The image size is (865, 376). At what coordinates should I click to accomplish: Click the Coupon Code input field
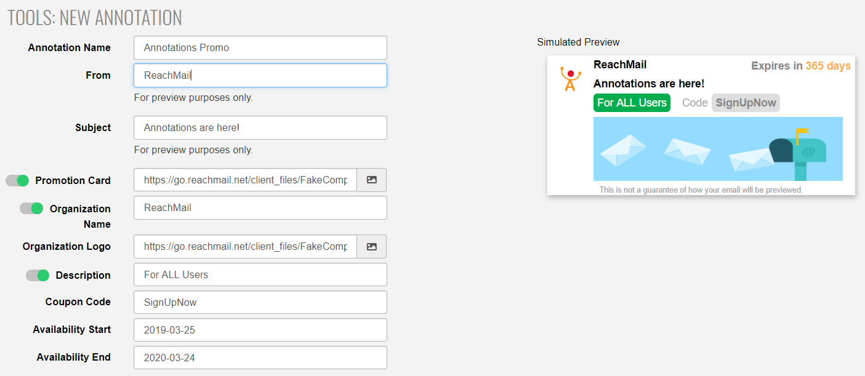260,302
